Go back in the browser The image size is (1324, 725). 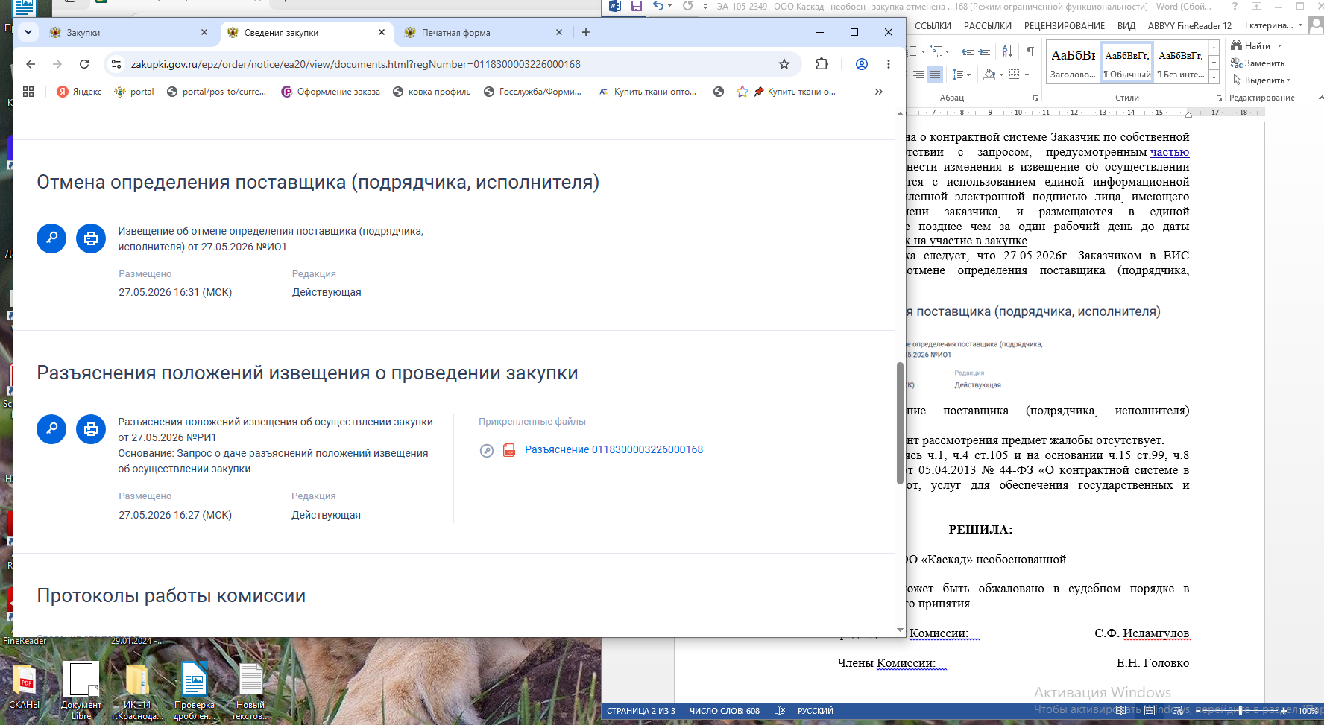coord(31,64)
